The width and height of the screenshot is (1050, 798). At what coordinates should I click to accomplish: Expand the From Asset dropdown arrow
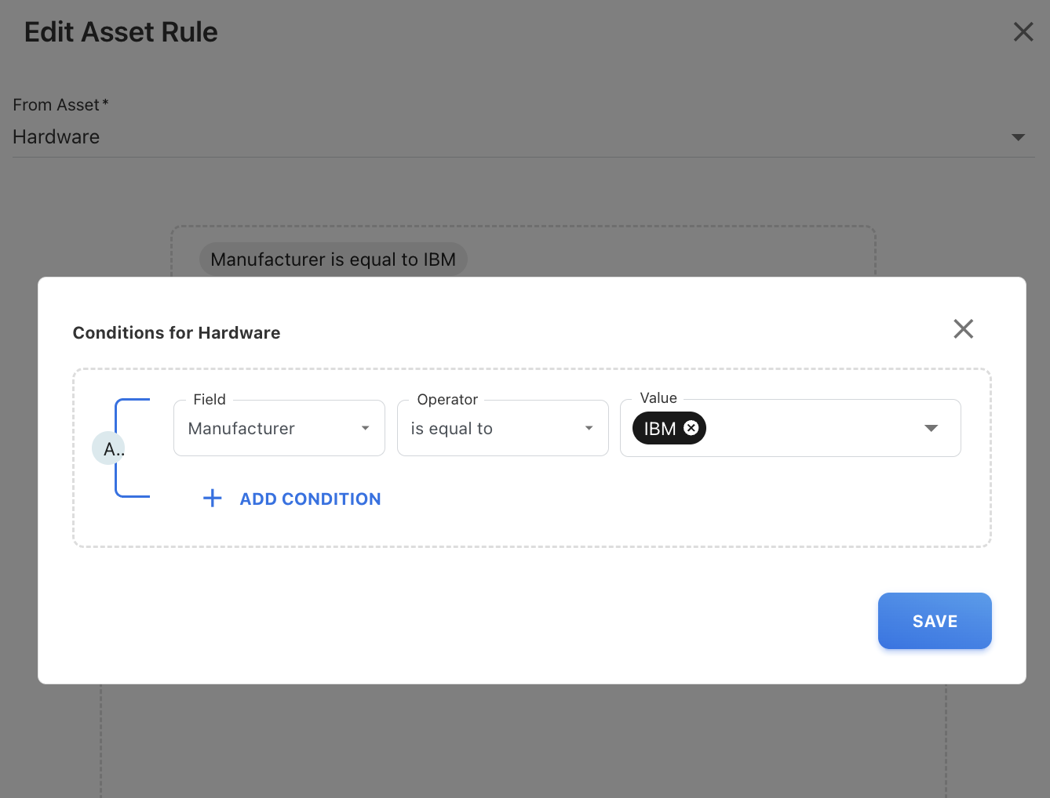[x=1018, y=137]
